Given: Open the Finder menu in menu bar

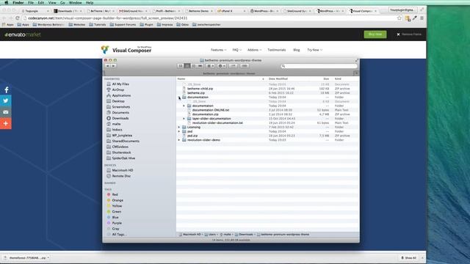Looking at the screenshot, I should 18,3.
